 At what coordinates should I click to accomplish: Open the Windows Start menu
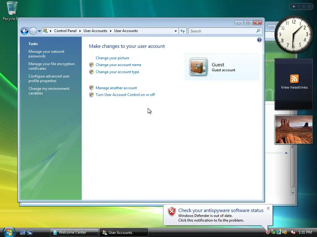[x=9, y=232]
